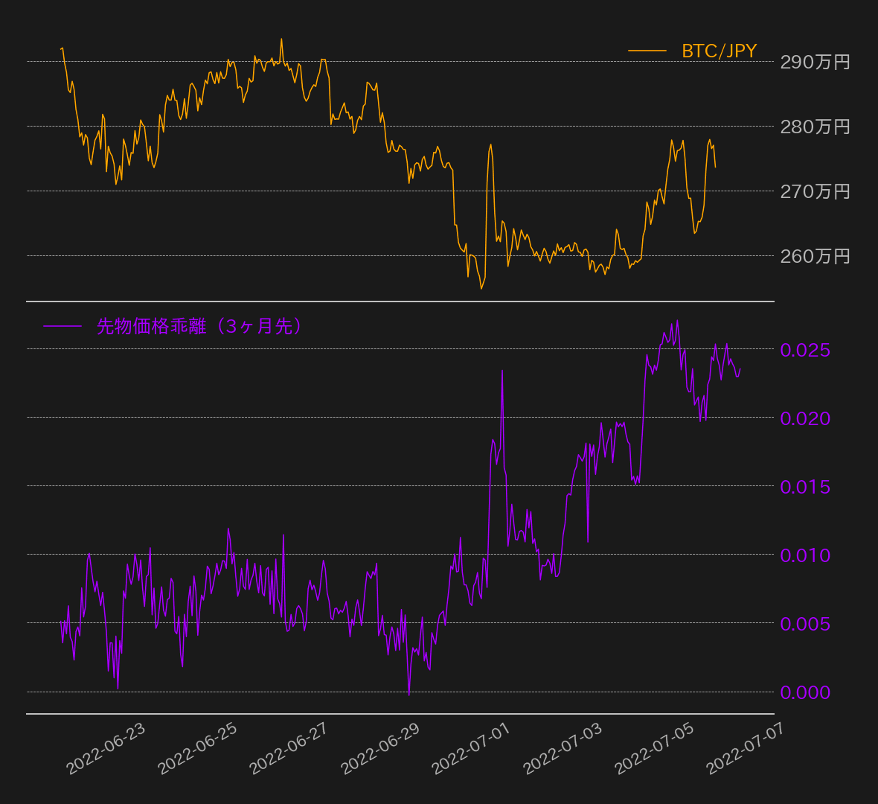878x804 pixels.
Task: Pick the 260万円 price axis label
Action: click(815, 256)
